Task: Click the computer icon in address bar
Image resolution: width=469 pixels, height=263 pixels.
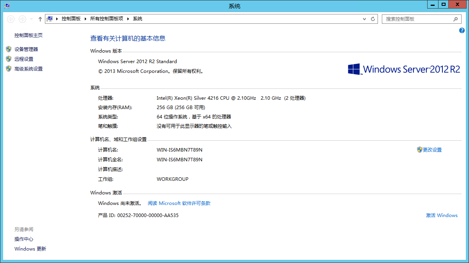Action: tap(50, 19)
